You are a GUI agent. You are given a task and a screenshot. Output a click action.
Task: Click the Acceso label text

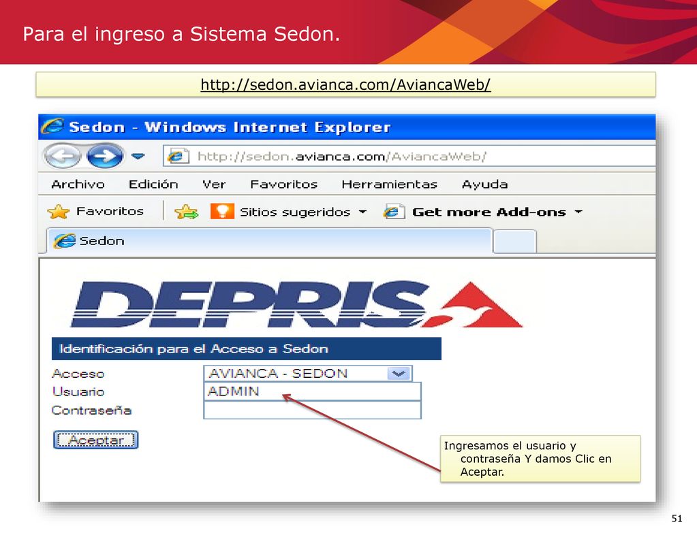(x=78, y=374)
